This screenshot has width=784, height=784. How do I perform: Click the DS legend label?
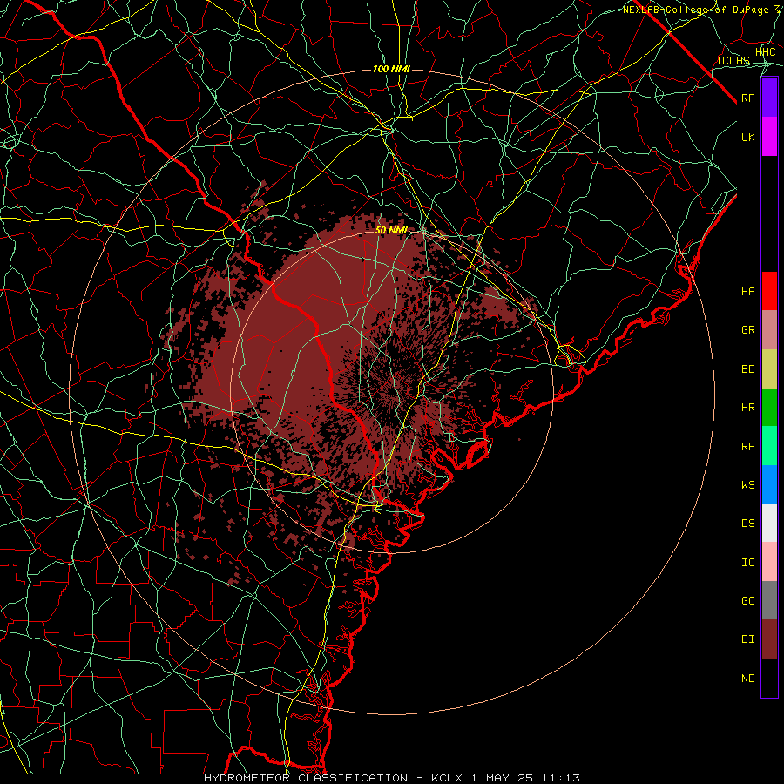coord(747,524)
